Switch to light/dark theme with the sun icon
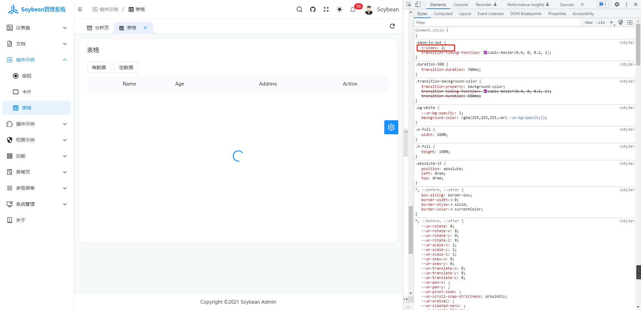The width and height of the screenshot is (641, 310). tap(339, 9)
